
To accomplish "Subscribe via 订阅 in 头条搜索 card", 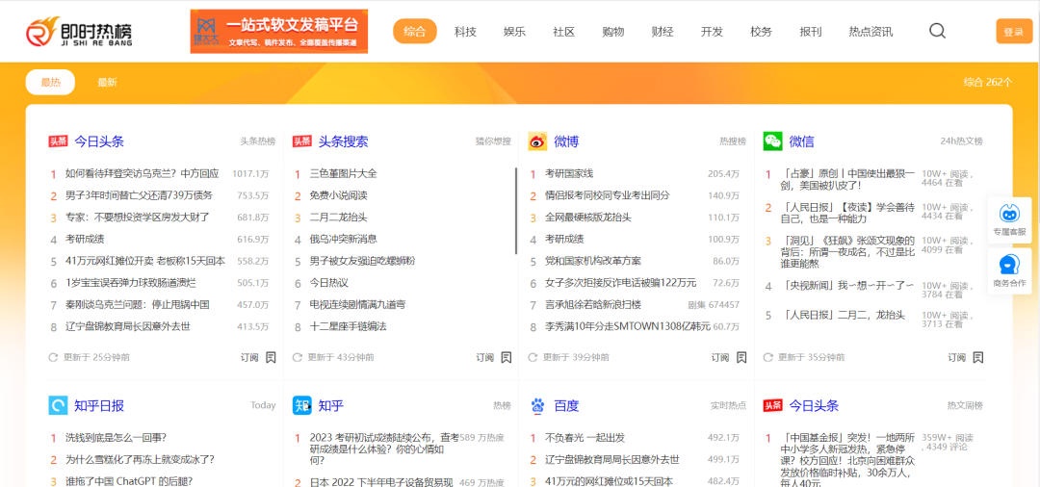I will (484, 357).
